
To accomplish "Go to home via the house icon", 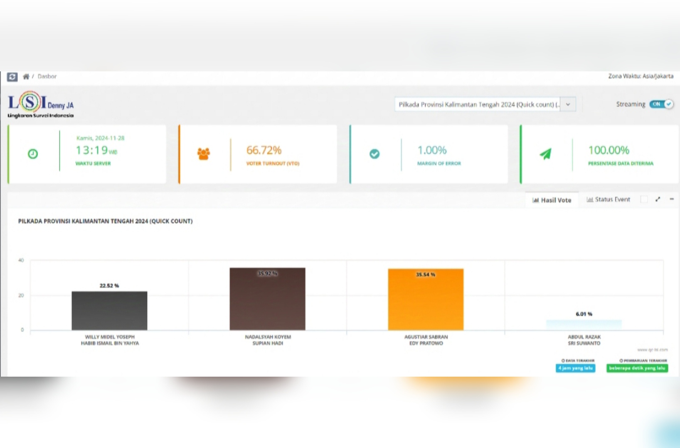I will [x=26, y=77].
